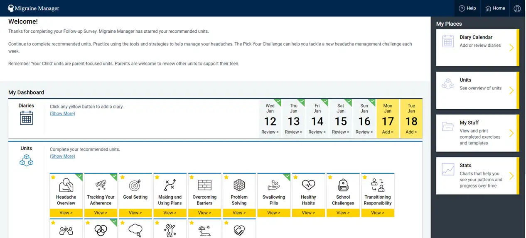View the Making and Using Plans unit
This screenshot has width=526, height=238.
tap(170, 213)
